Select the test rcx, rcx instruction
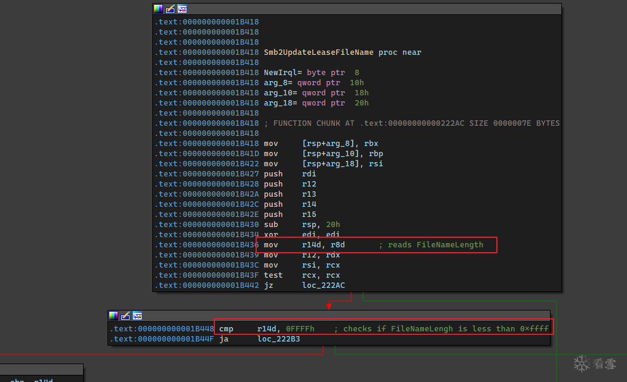Image resolution: width=627 pixels, height=382 pixels. [x=302, y=275]
